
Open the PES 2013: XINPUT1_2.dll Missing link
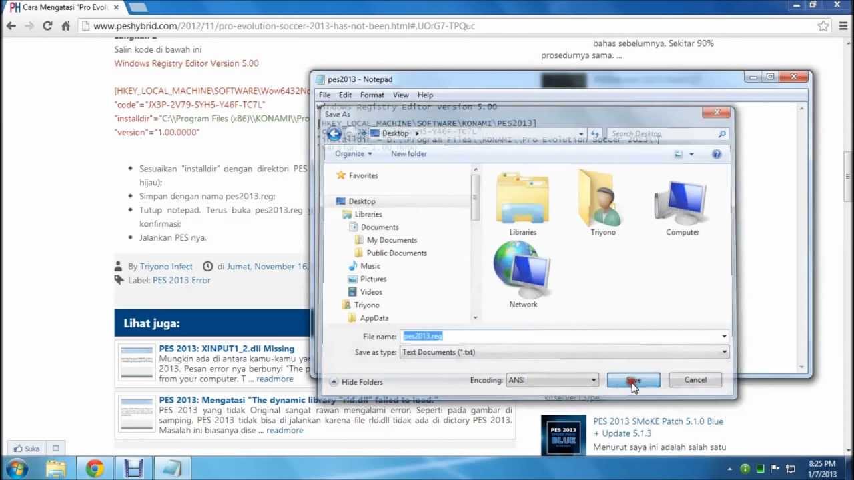click(226, 349)
